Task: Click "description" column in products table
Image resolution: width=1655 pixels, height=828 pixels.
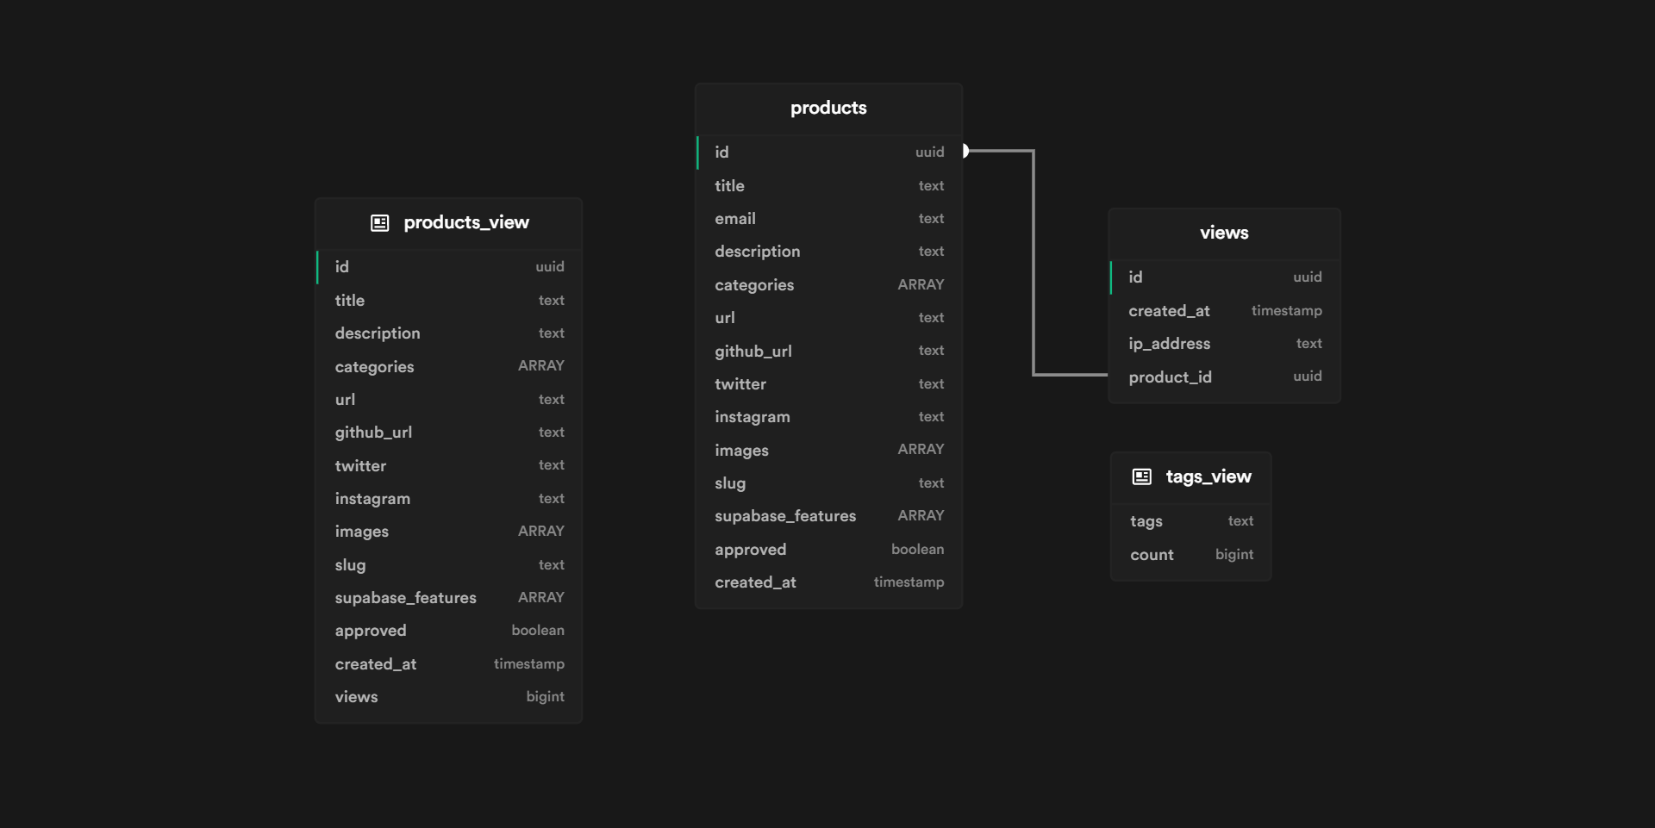Action: pyautogui.click(x=828, y=252)
